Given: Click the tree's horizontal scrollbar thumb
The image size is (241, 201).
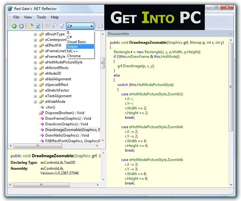Looking at the screenshot, I should (38, 146).
